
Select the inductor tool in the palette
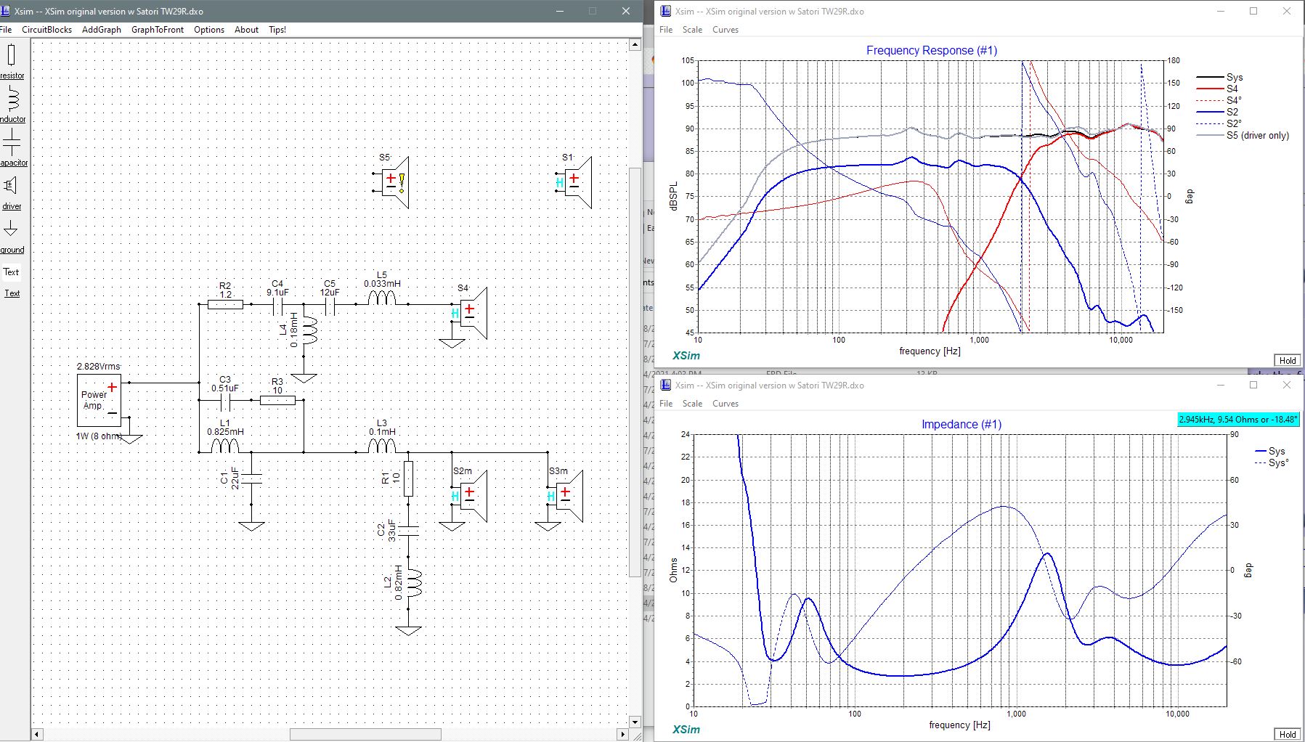click(x=12, y=104)
